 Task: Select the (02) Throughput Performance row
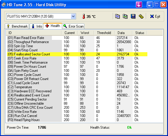tap(77, 42)
